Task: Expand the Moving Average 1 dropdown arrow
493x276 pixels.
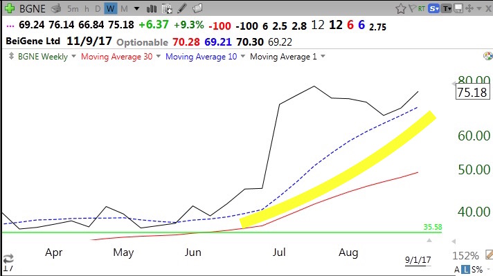Action: pyautogui.click(x=323, y=56)
